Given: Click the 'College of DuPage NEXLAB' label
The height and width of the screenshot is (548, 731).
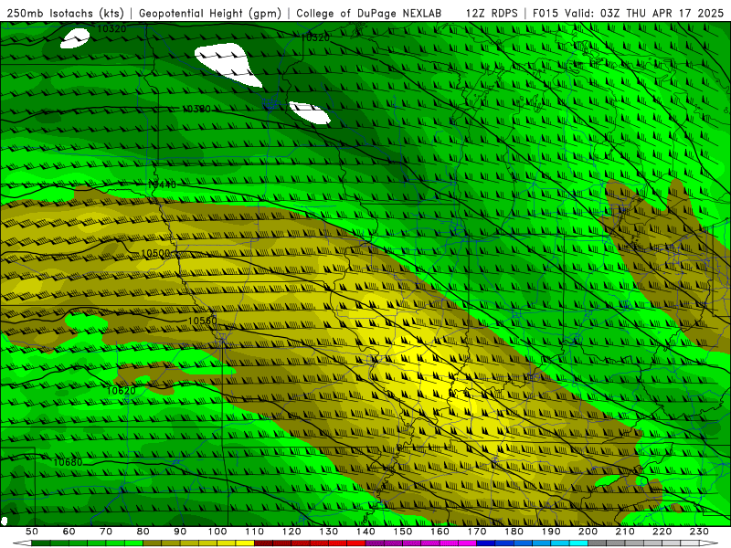Looking at the screenshot, I should (369, 13).
